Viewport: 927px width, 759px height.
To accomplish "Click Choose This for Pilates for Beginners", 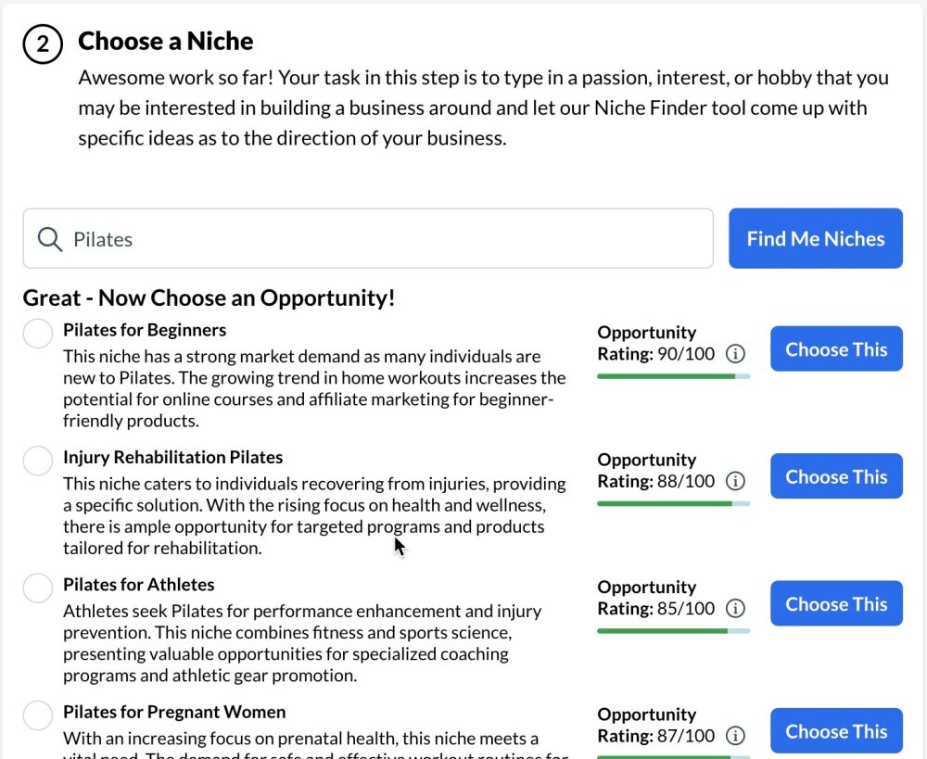I will (836, 348).
